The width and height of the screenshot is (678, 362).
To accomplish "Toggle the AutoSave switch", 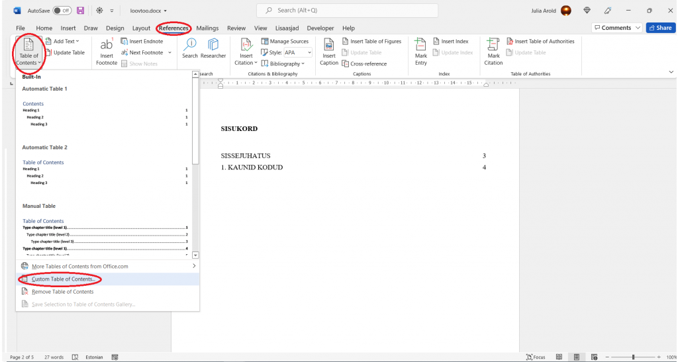I will coord(62,11).
